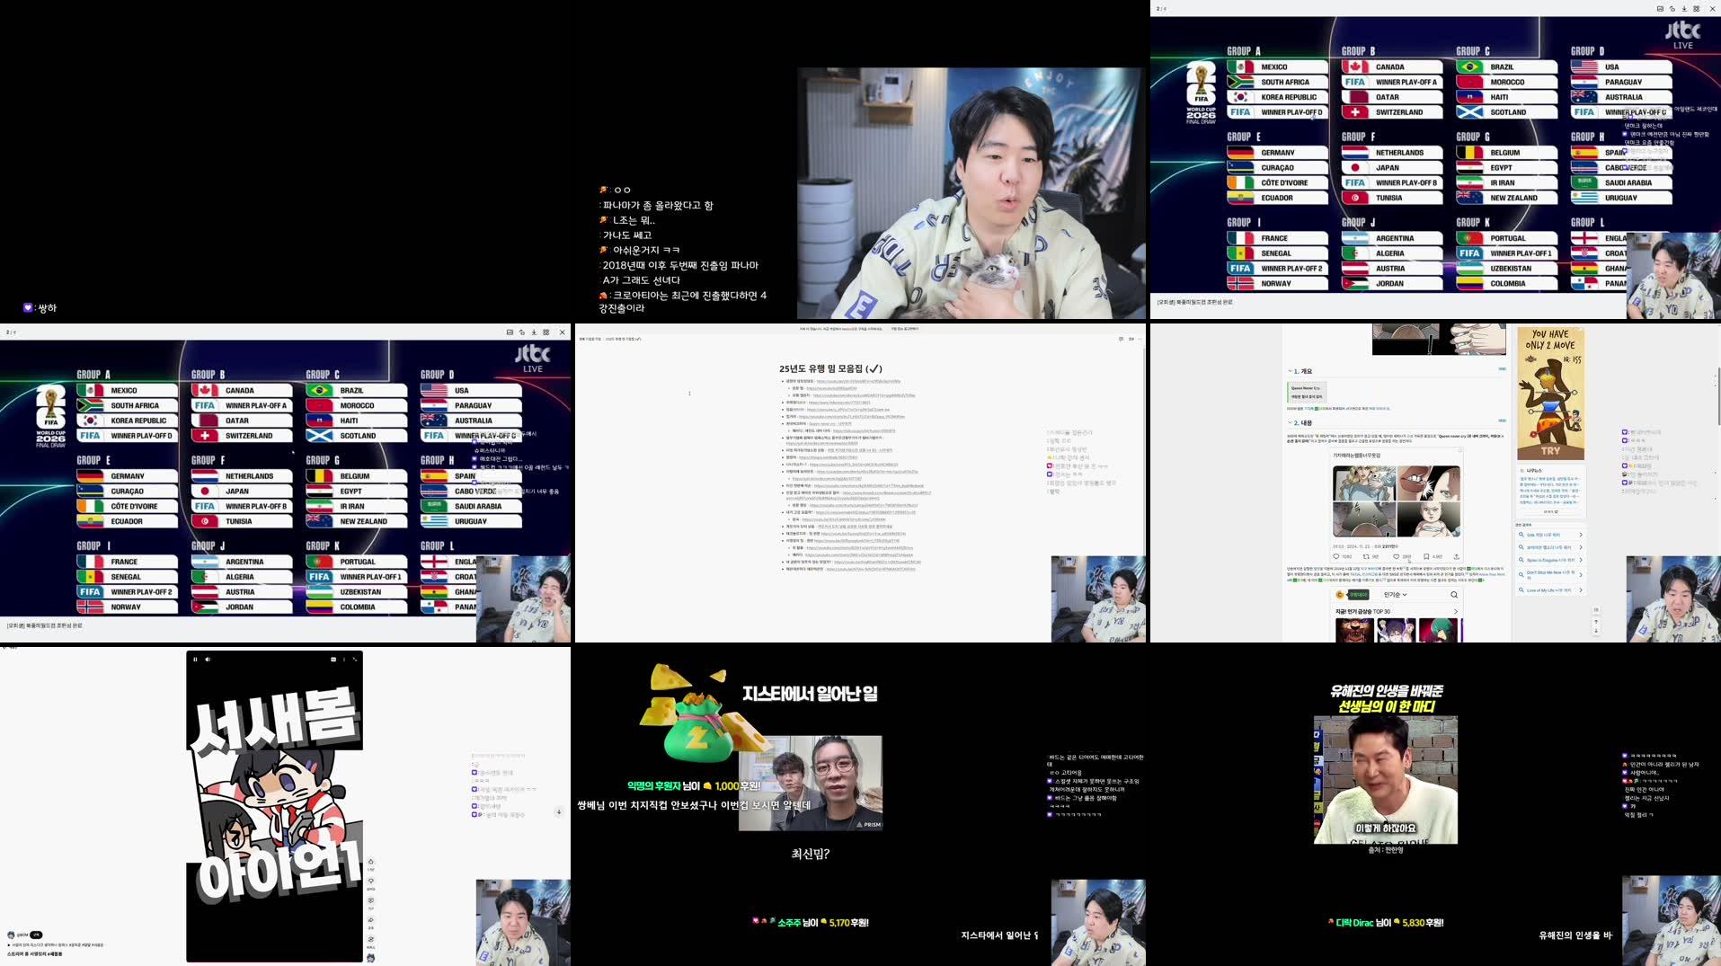Open the 인기순 sort dropdown
This screenshot has width=1721, height=966.
1394,595
